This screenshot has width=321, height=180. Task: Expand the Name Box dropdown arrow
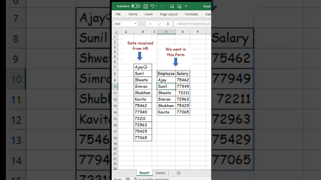click(135, 24)
